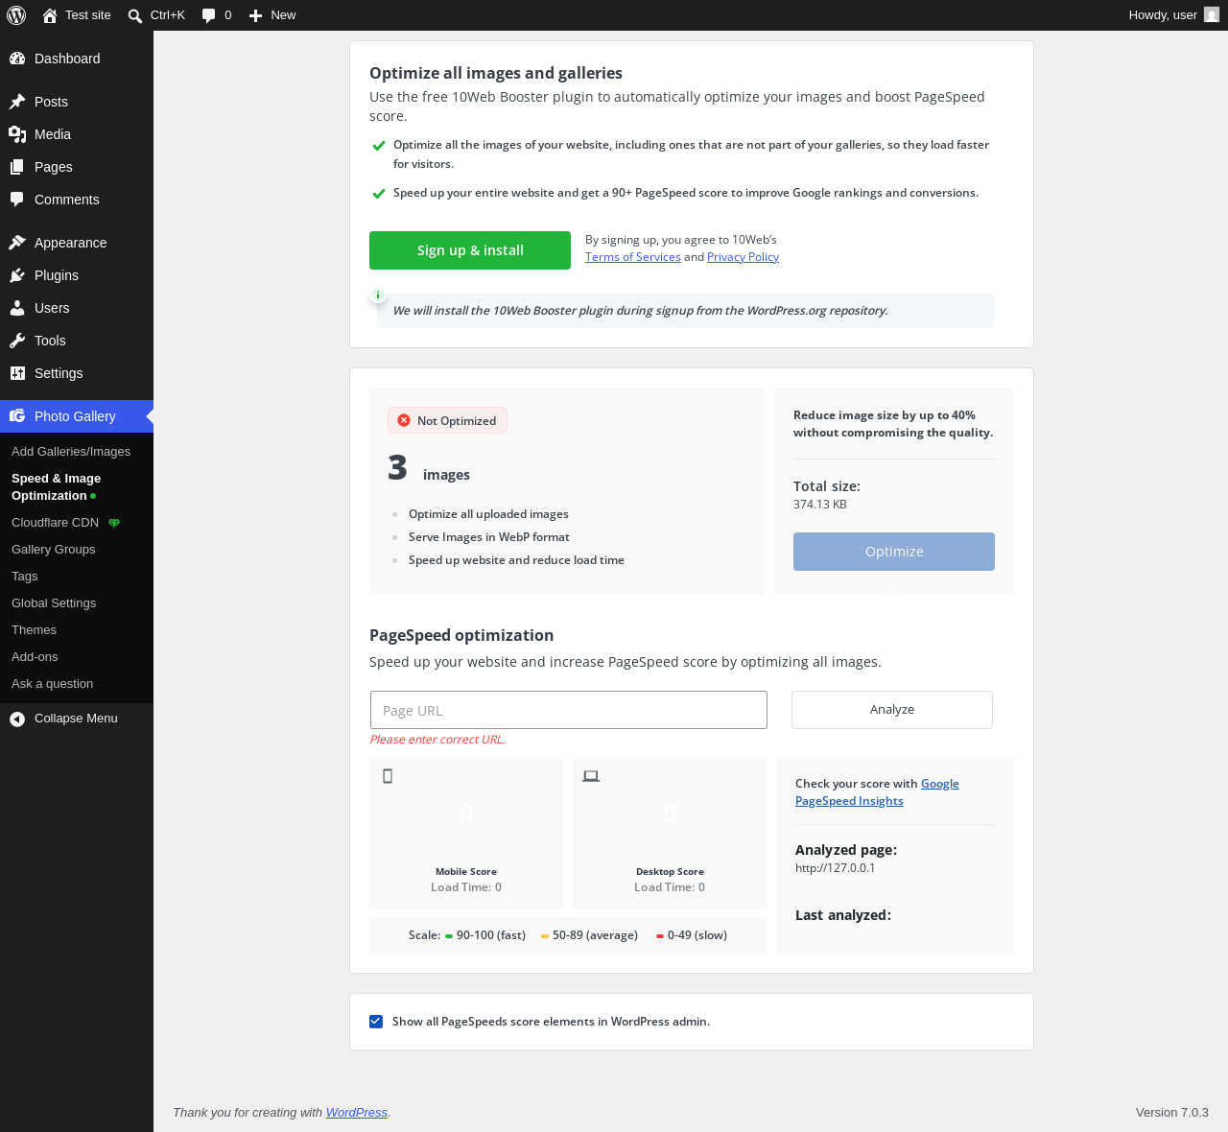Image resolution: width=1228 pixels, height=1132 pixels.
Task: Open the Privacy Policy link
Action: 743,257
